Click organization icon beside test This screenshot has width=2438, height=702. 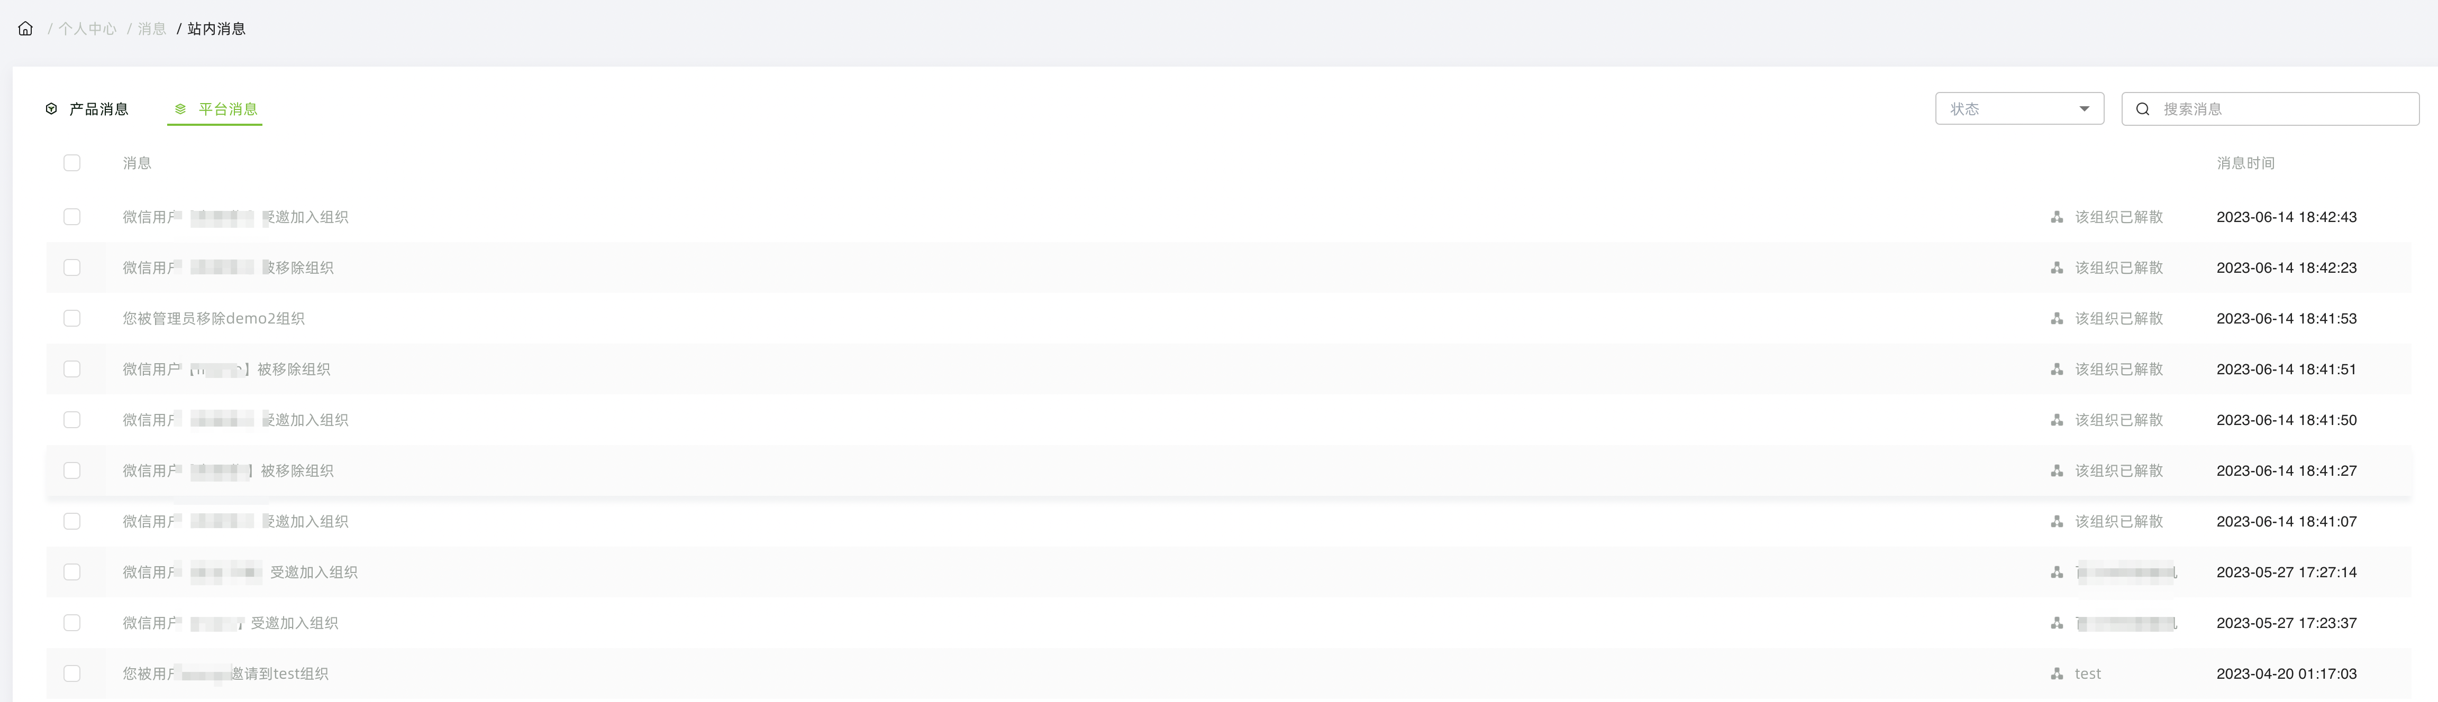coord(2057,673)
